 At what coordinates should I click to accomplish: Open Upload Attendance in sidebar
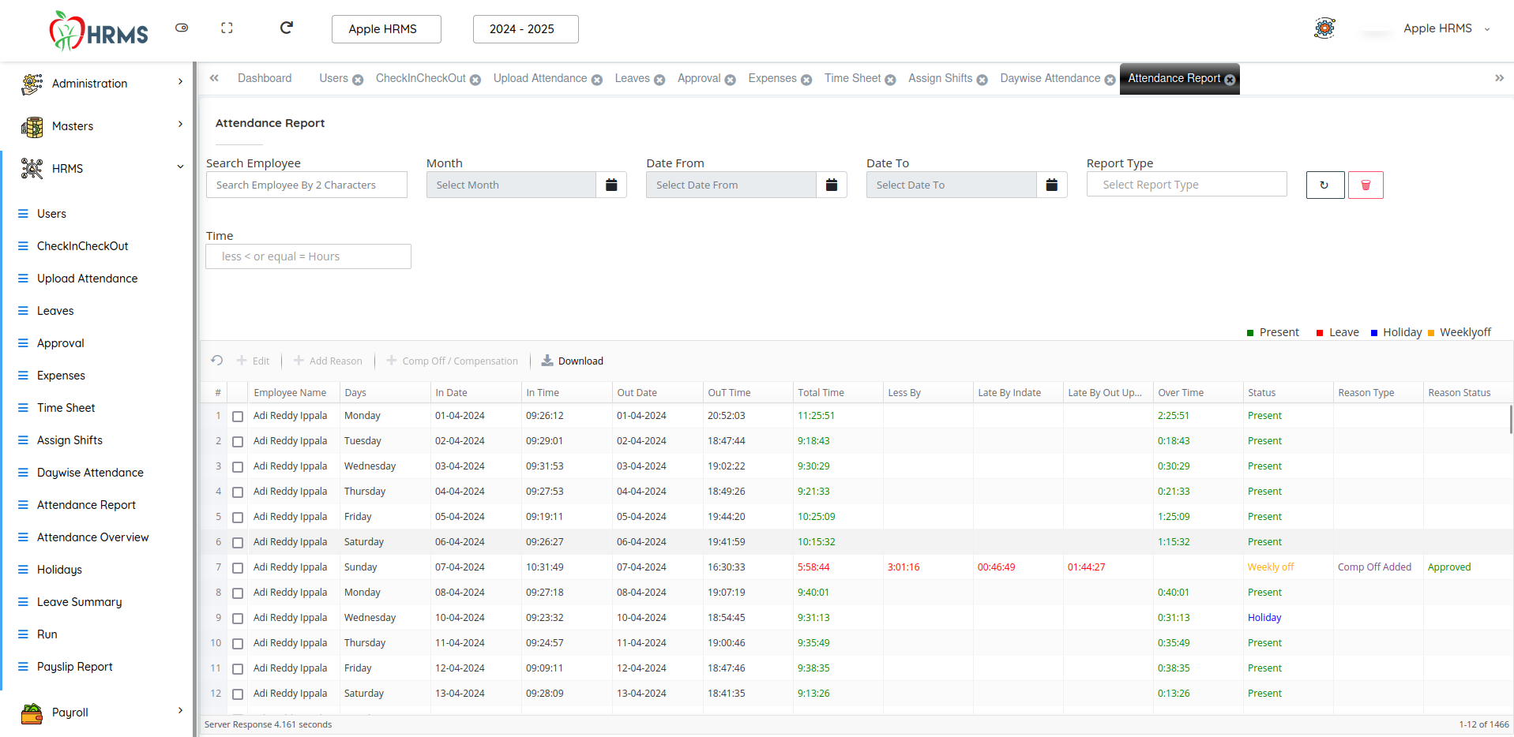click(87, 279)
